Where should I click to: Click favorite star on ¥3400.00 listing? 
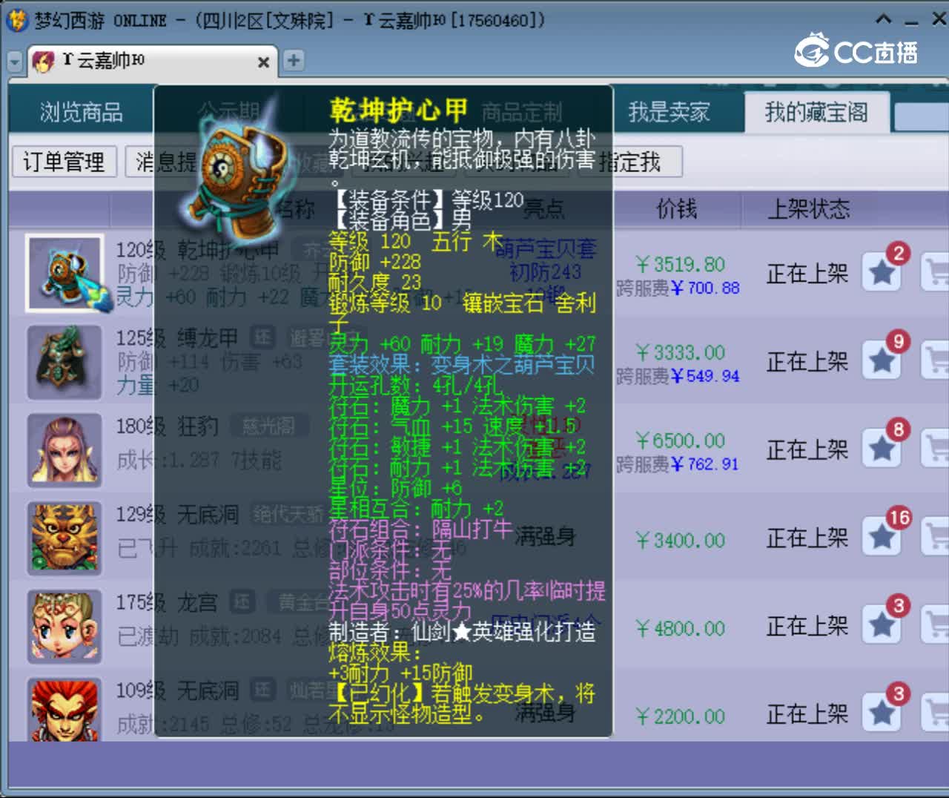(x=882, y=537)
